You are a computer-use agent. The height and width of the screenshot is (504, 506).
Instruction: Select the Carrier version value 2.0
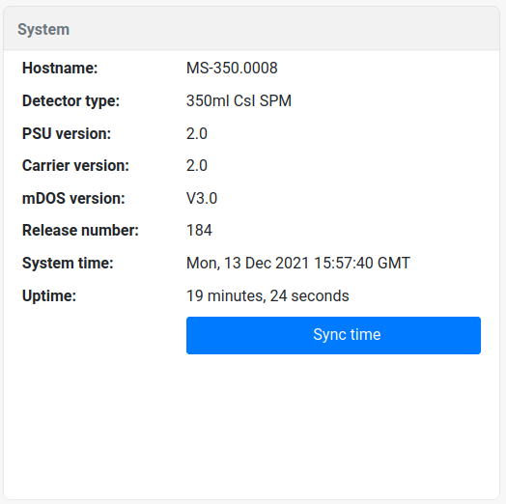197,165
